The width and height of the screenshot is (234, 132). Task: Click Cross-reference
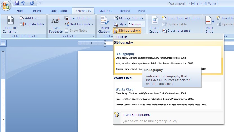click(x=176, y=31)
